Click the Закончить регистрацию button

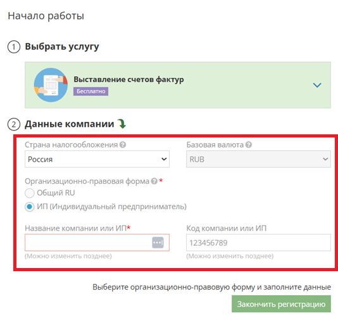point(281,304)
